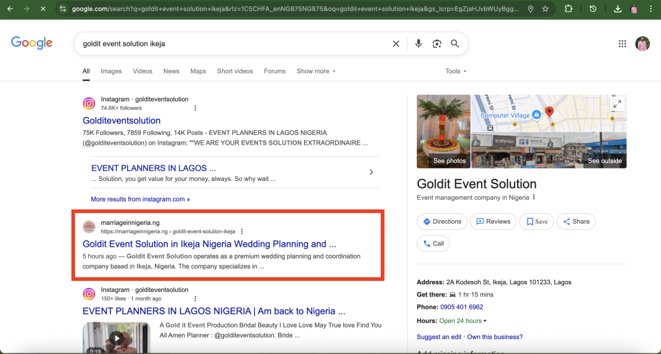Start voice search with microphone
The width and height of the screenshot is (661, 354).
(418, 43)
